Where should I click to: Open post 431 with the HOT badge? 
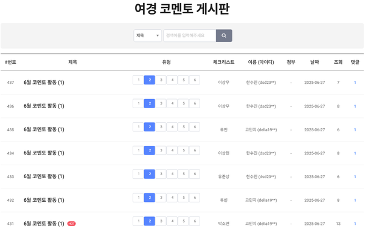[44, 224]
